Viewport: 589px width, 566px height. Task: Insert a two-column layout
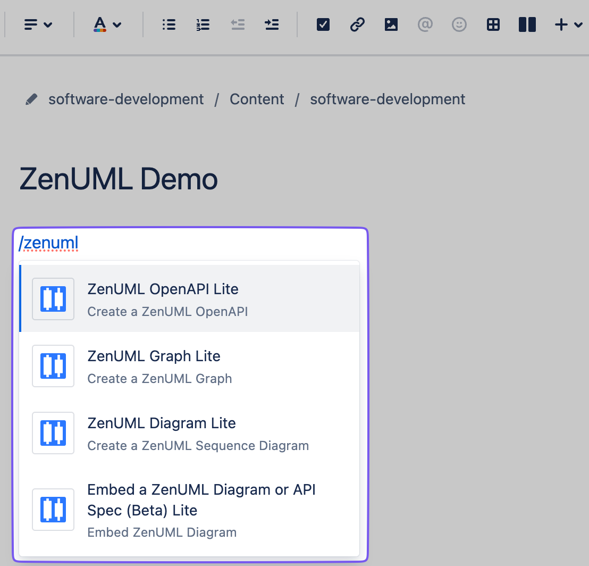click(x=527, y=24)
